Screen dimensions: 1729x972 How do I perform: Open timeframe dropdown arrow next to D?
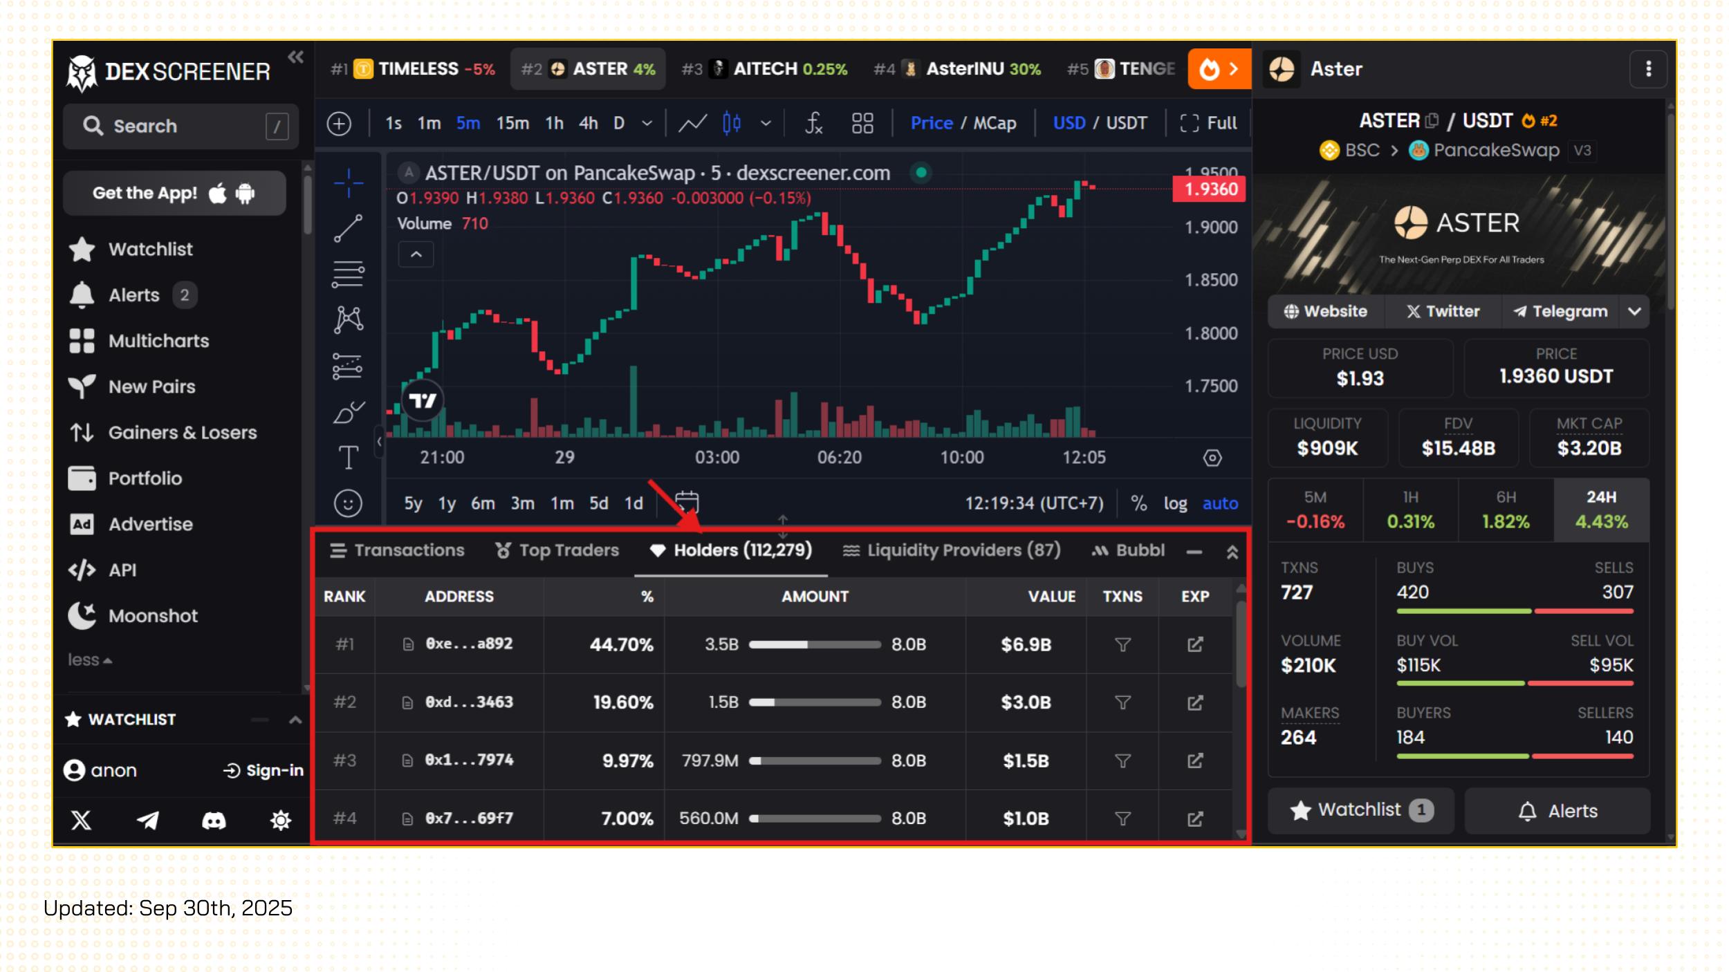tap(647, 123)
